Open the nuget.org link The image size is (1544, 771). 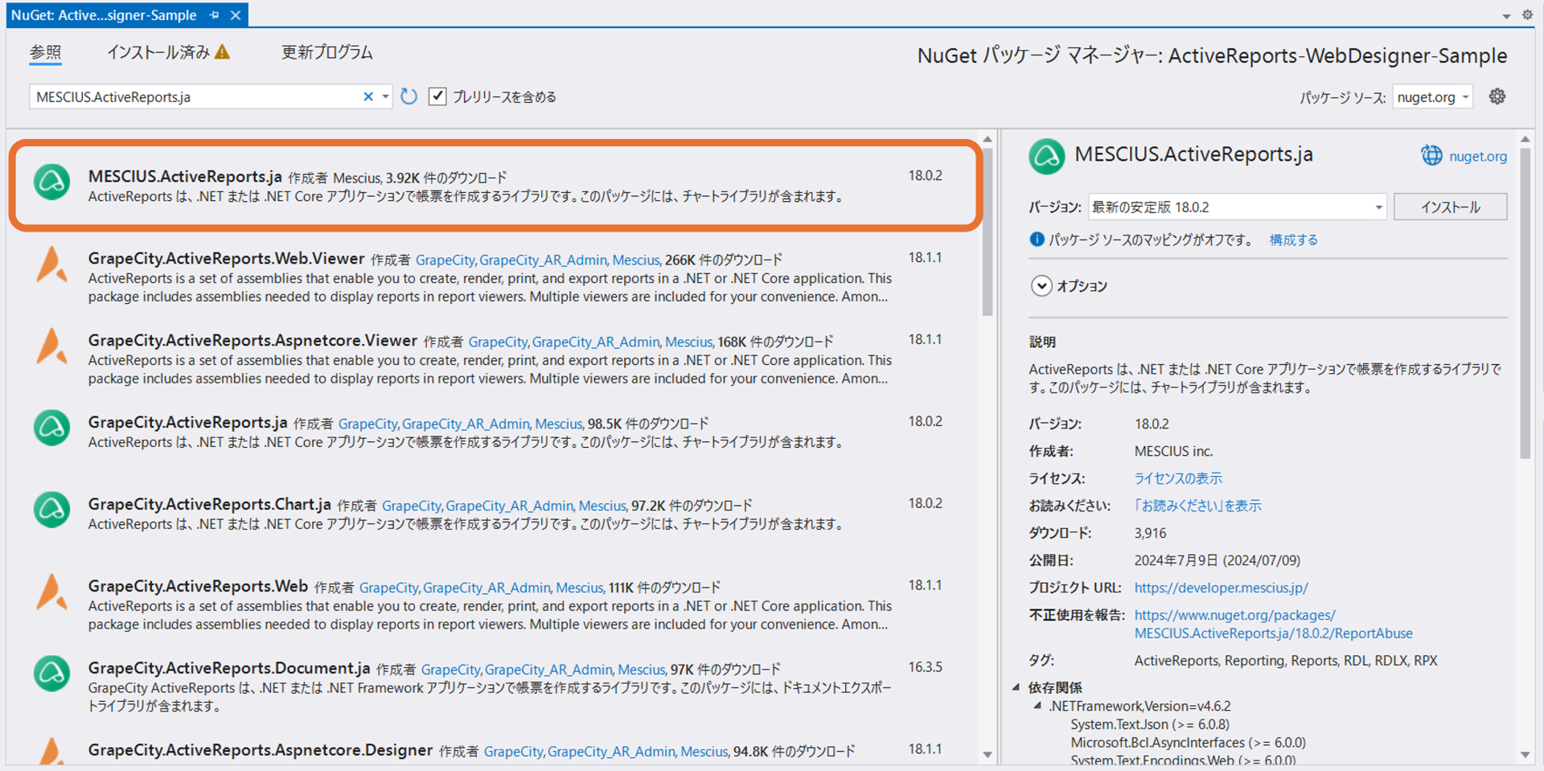click(x=1478, y=156)
